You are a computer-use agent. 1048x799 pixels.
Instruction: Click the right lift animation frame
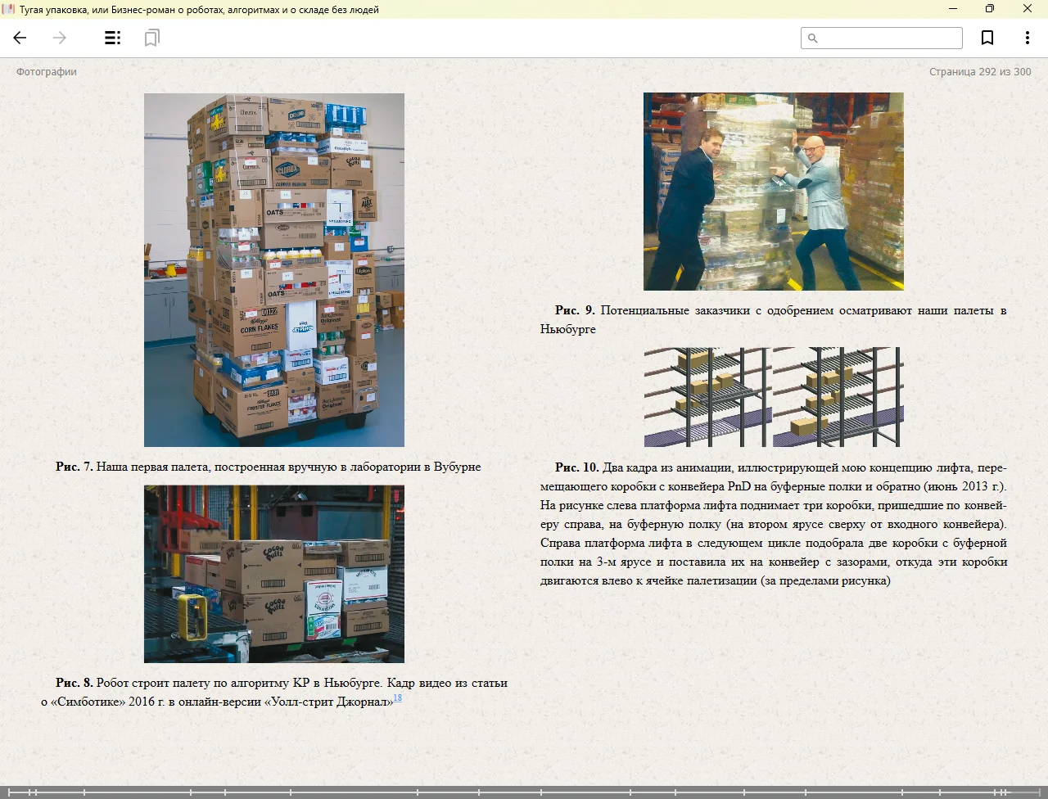click(x=838, y=397)
